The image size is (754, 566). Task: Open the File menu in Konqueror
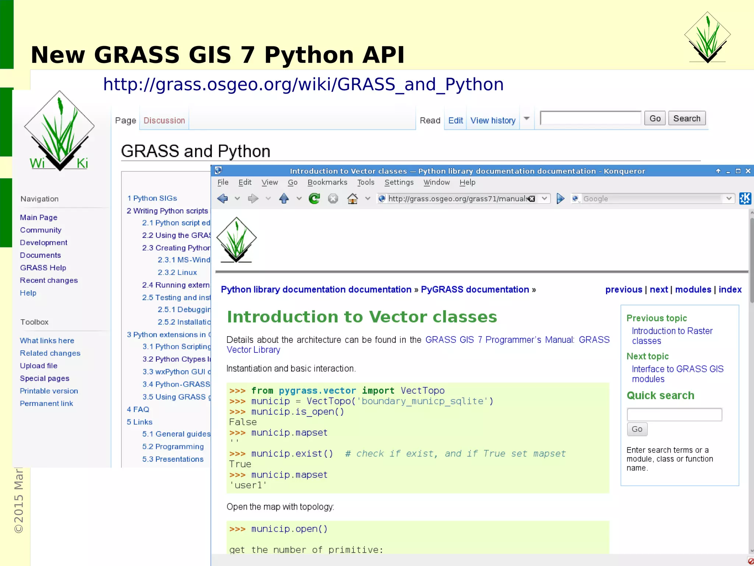click(x=223, y=182)
